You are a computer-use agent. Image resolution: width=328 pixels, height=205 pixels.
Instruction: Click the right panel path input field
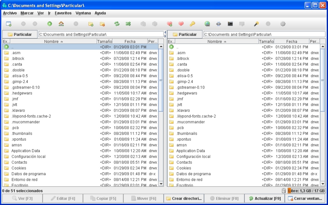pos(264,34)
